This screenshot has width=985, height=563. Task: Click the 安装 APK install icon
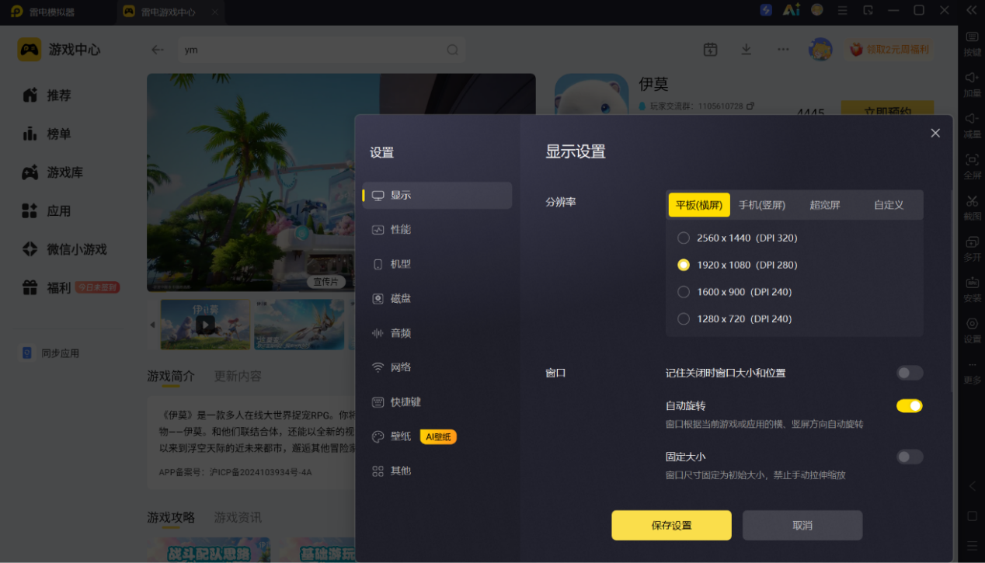[972, 283]
